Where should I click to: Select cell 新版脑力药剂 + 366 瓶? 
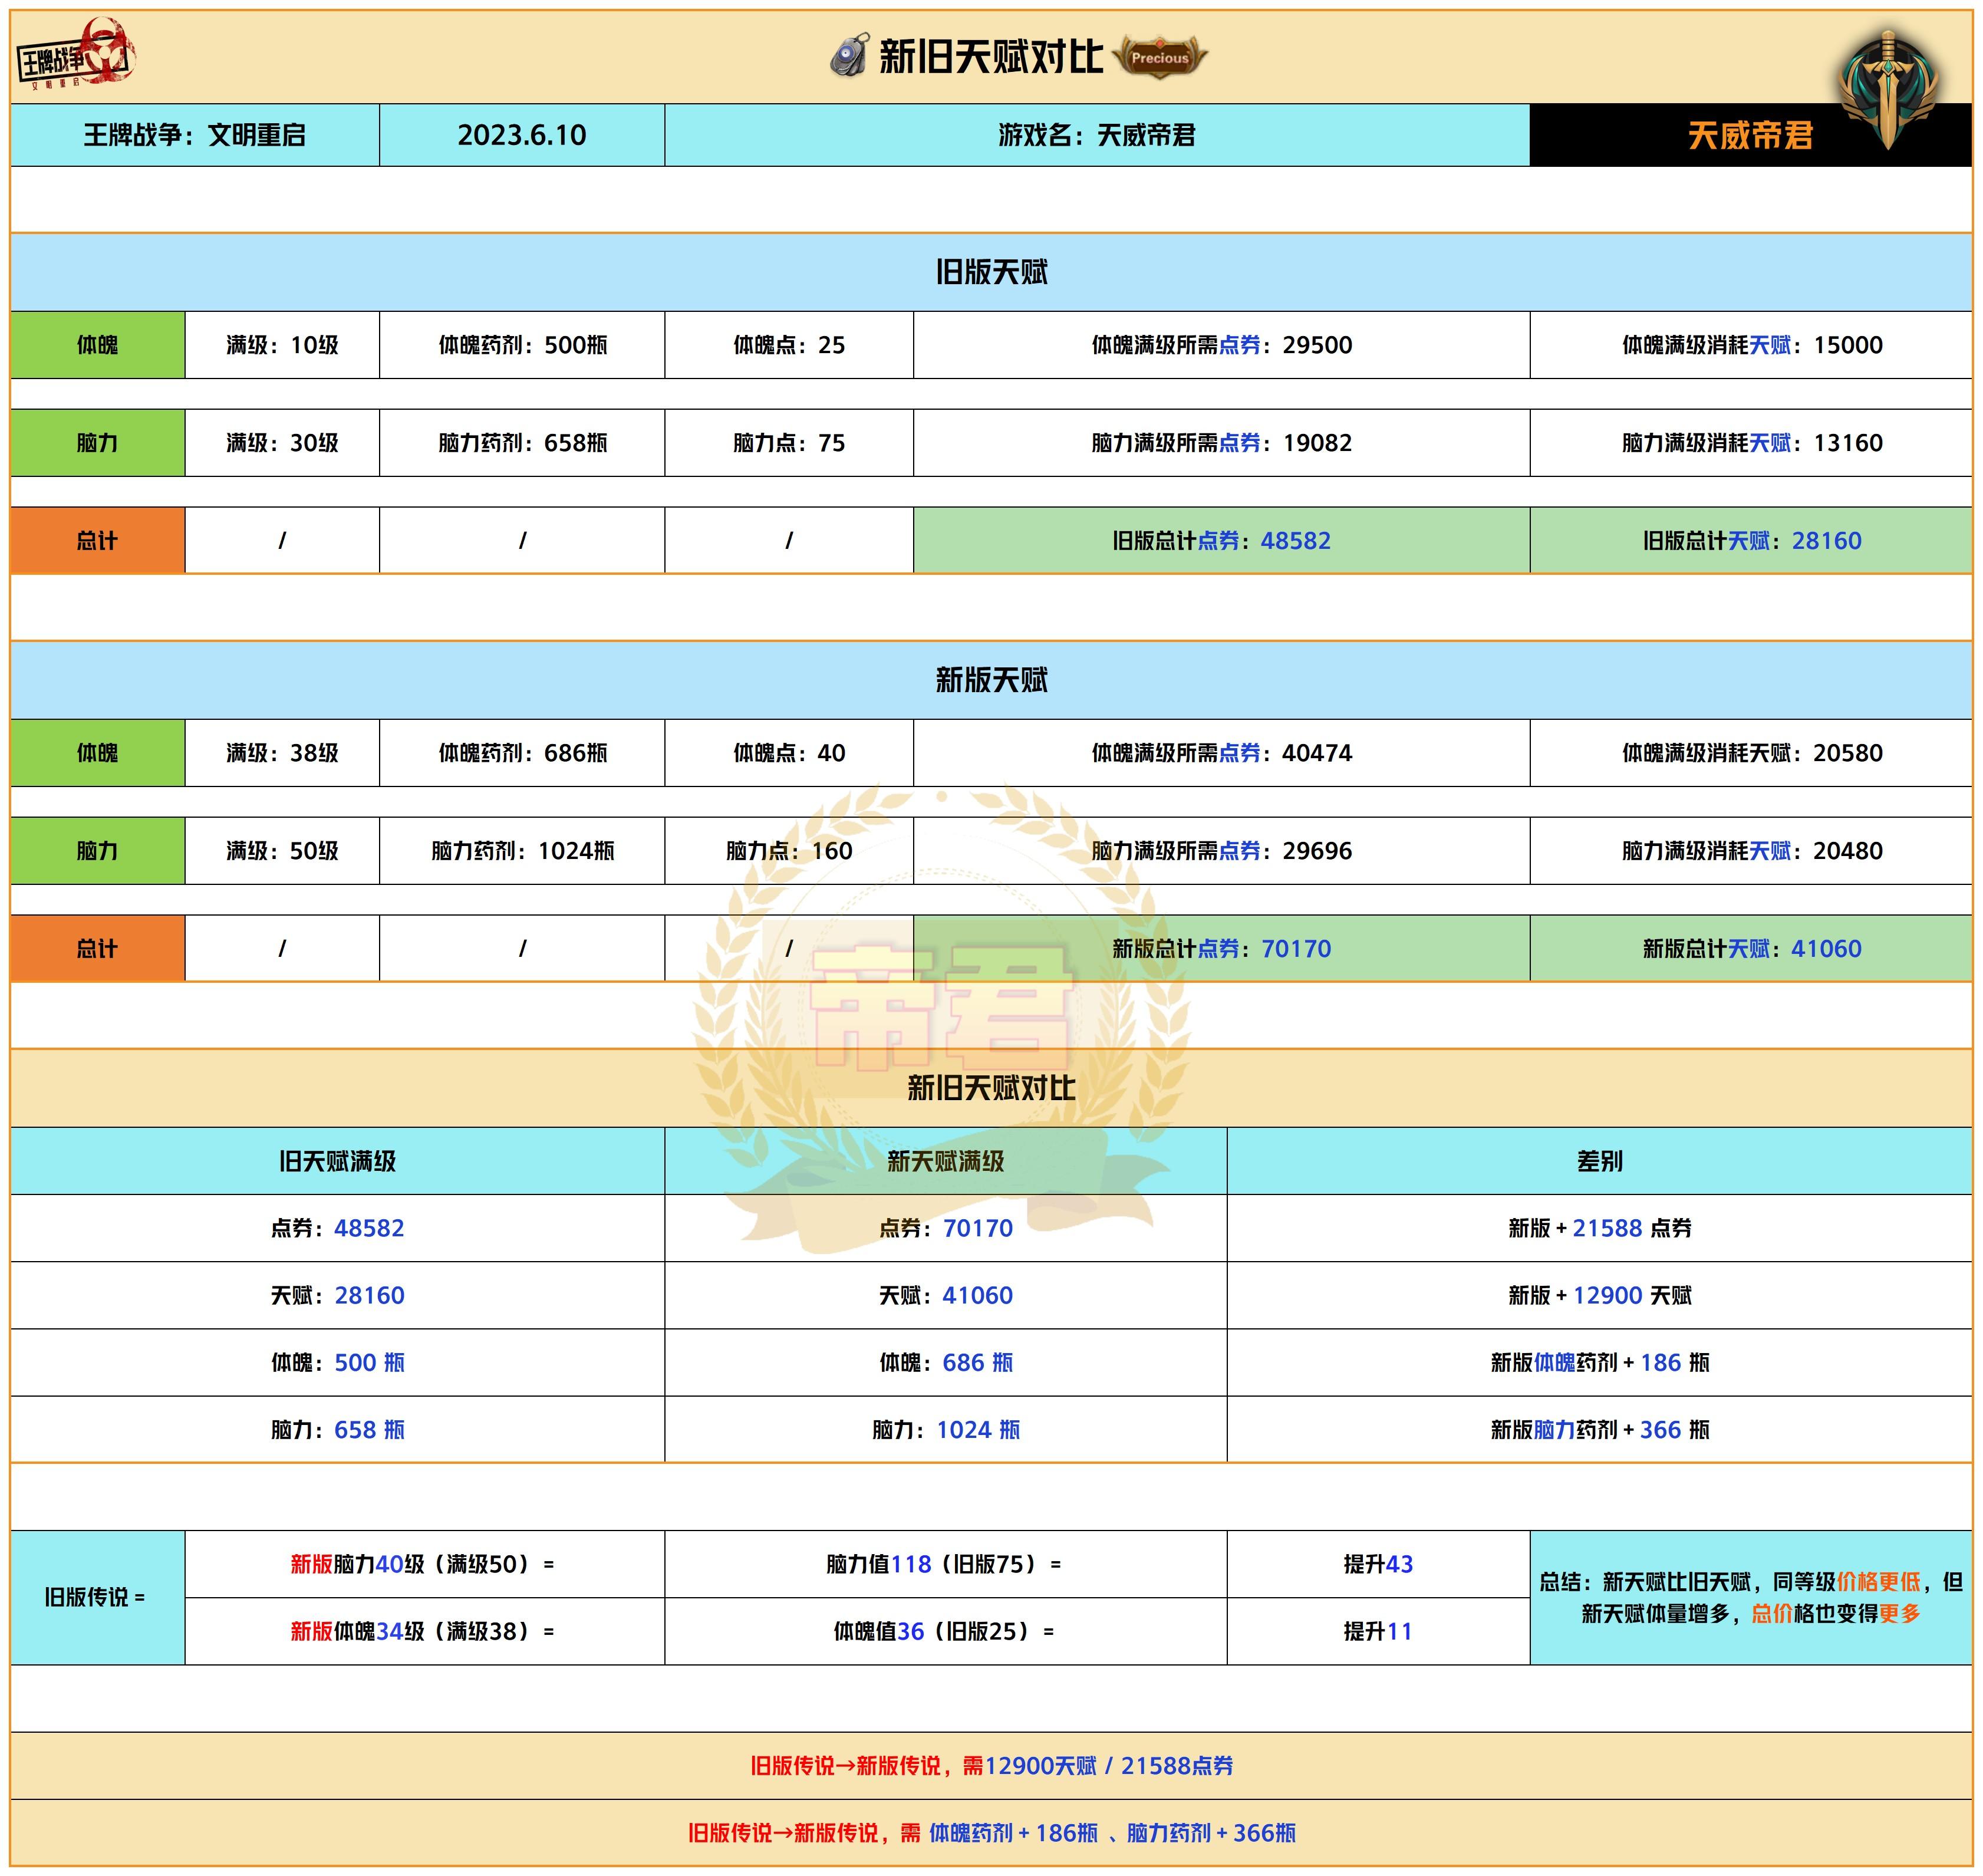pos(1599,1430)
